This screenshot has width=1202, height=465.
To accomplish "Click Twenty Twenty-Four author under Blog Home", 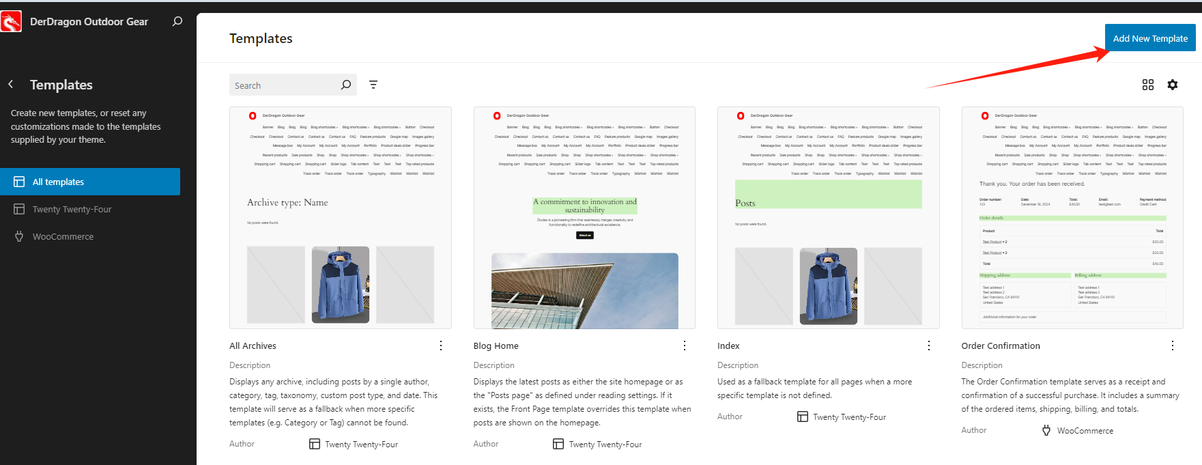I will pyautogui.click(x=605, y=444).
